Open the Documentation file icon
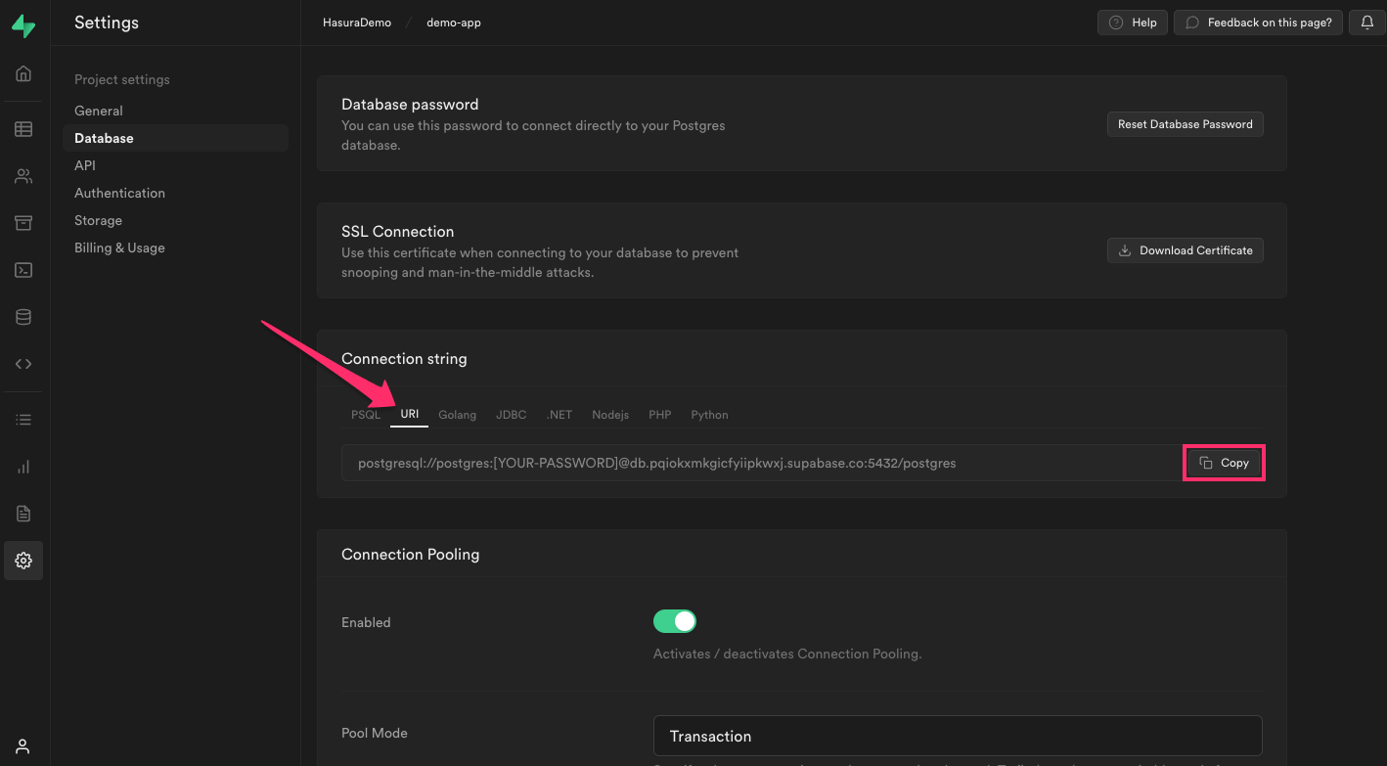 [x=22, y=513]
